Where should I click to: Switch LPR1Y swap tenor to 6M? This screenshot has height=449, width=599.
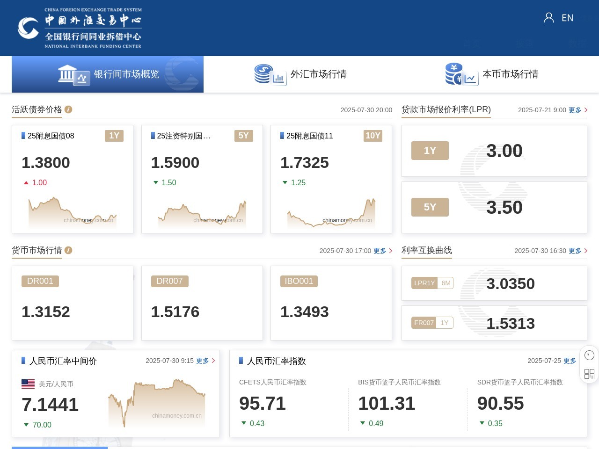[446, 283]
